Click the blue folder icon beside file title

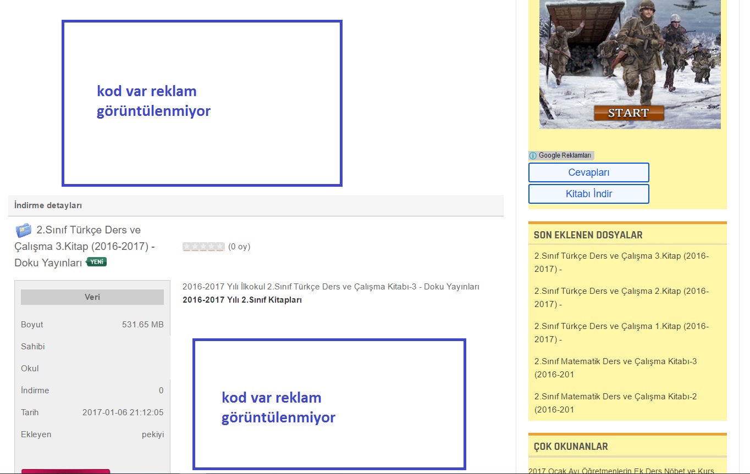click(23, 230)
